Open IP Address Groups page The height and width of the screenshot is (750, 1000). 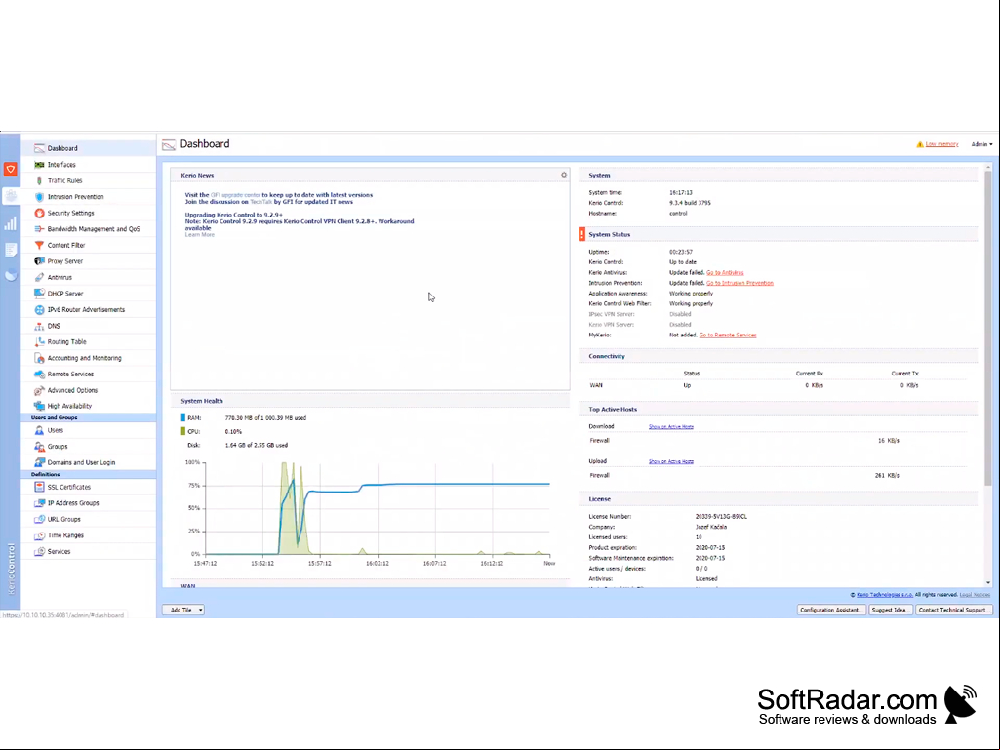pyautogui.click(x=73, y=502)
